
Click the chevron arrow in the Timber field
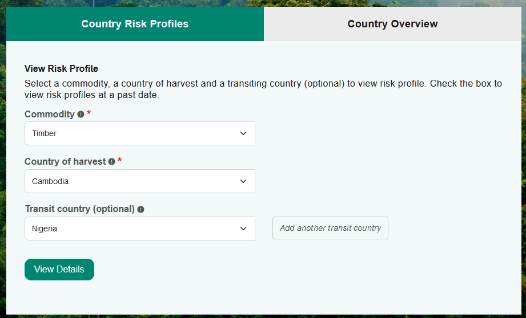[x=243, y=133]
